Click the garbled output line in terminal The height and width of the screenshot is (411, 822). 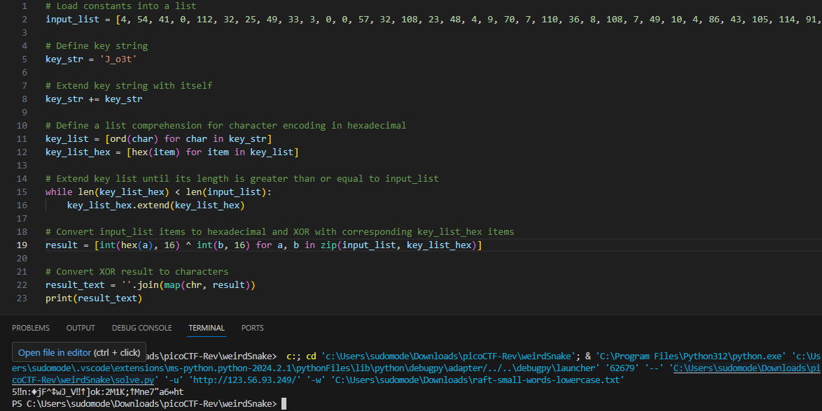[98, 392]
